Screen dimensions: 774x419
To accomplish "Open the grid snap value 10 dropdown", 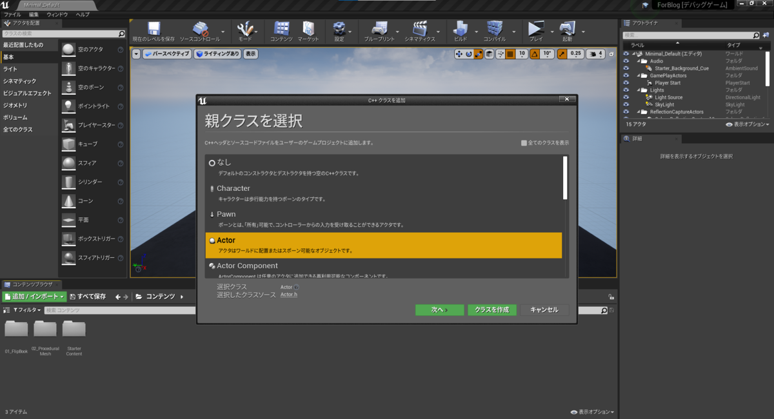I will coord(522,54).
